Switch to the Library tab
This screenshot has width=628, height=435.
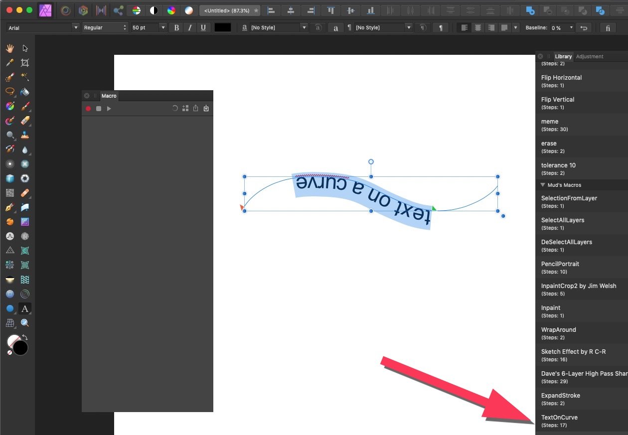click(563, 56)
